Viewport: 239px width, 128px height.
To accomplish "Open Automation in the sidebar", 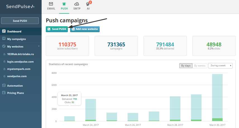I will click(x=15, y=86).
